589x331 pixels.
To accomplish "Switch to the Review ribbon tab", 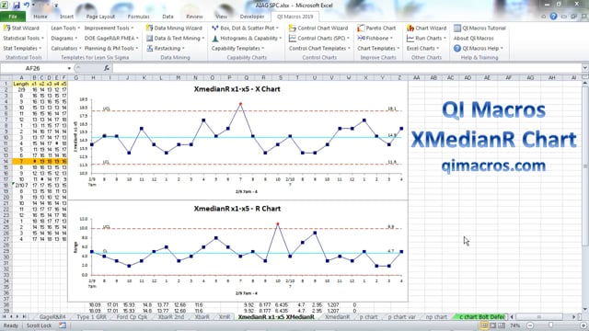I will [x=194, y=17].
